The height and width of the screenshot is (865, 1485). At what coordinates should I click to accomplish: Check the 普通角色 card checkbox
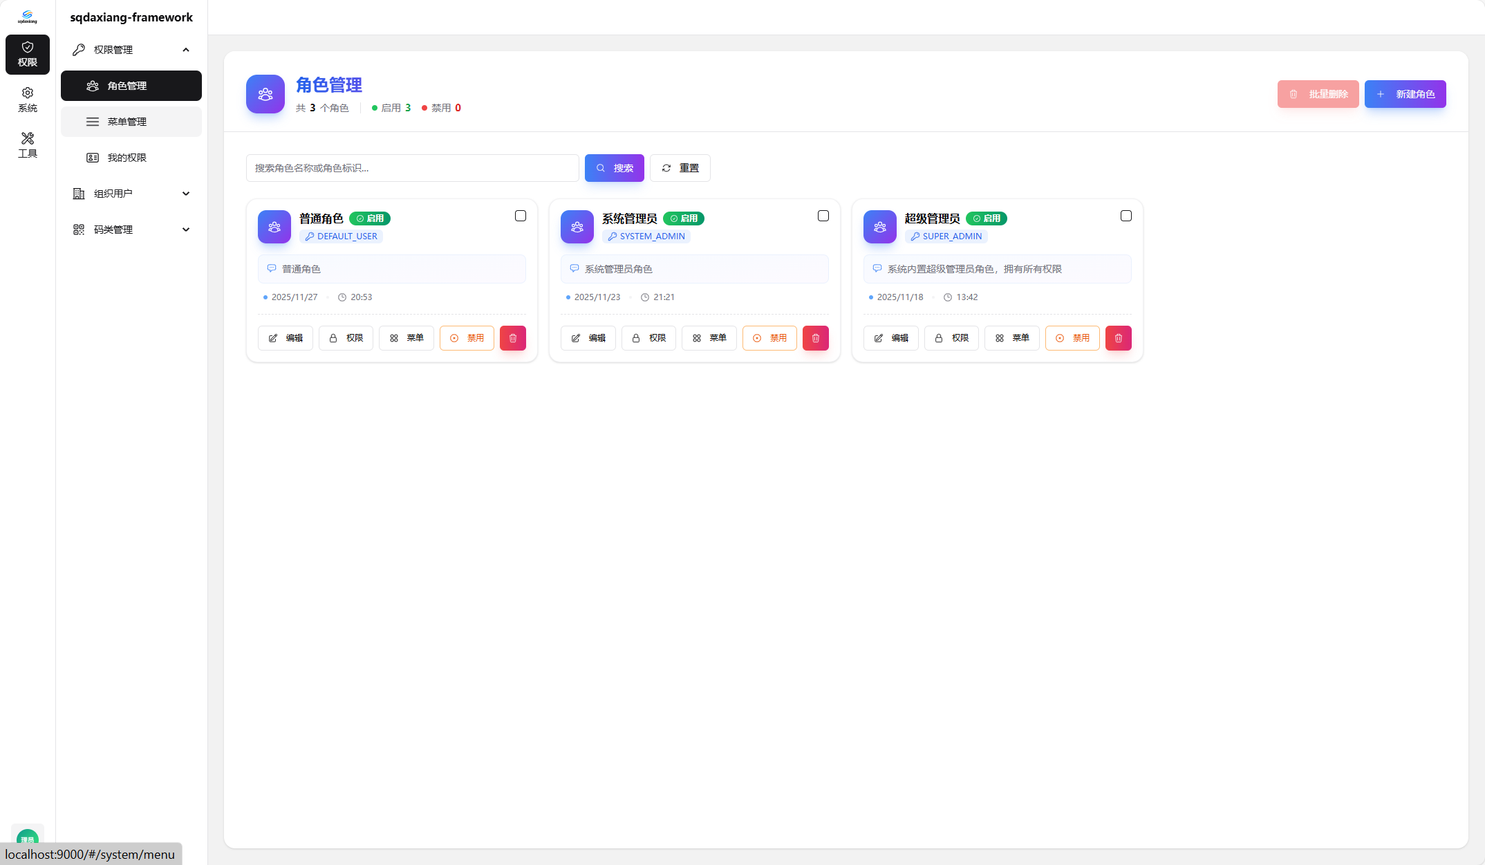521,216
